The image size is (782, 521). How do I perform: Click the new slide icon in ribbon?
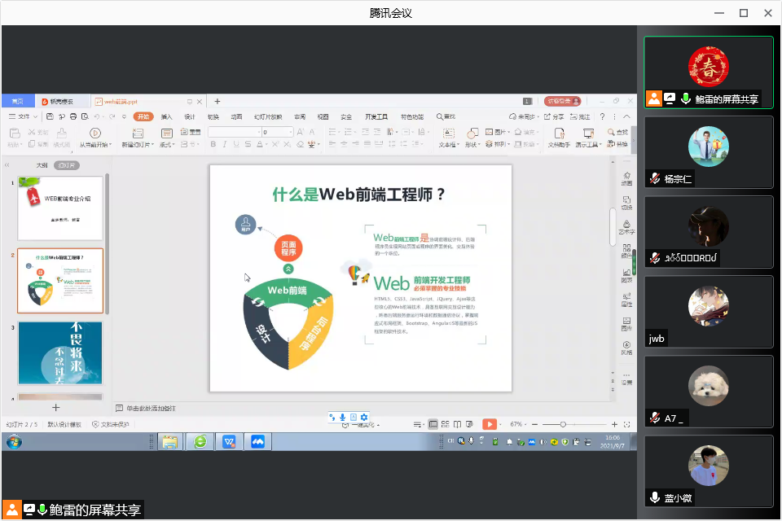[137, 134]
